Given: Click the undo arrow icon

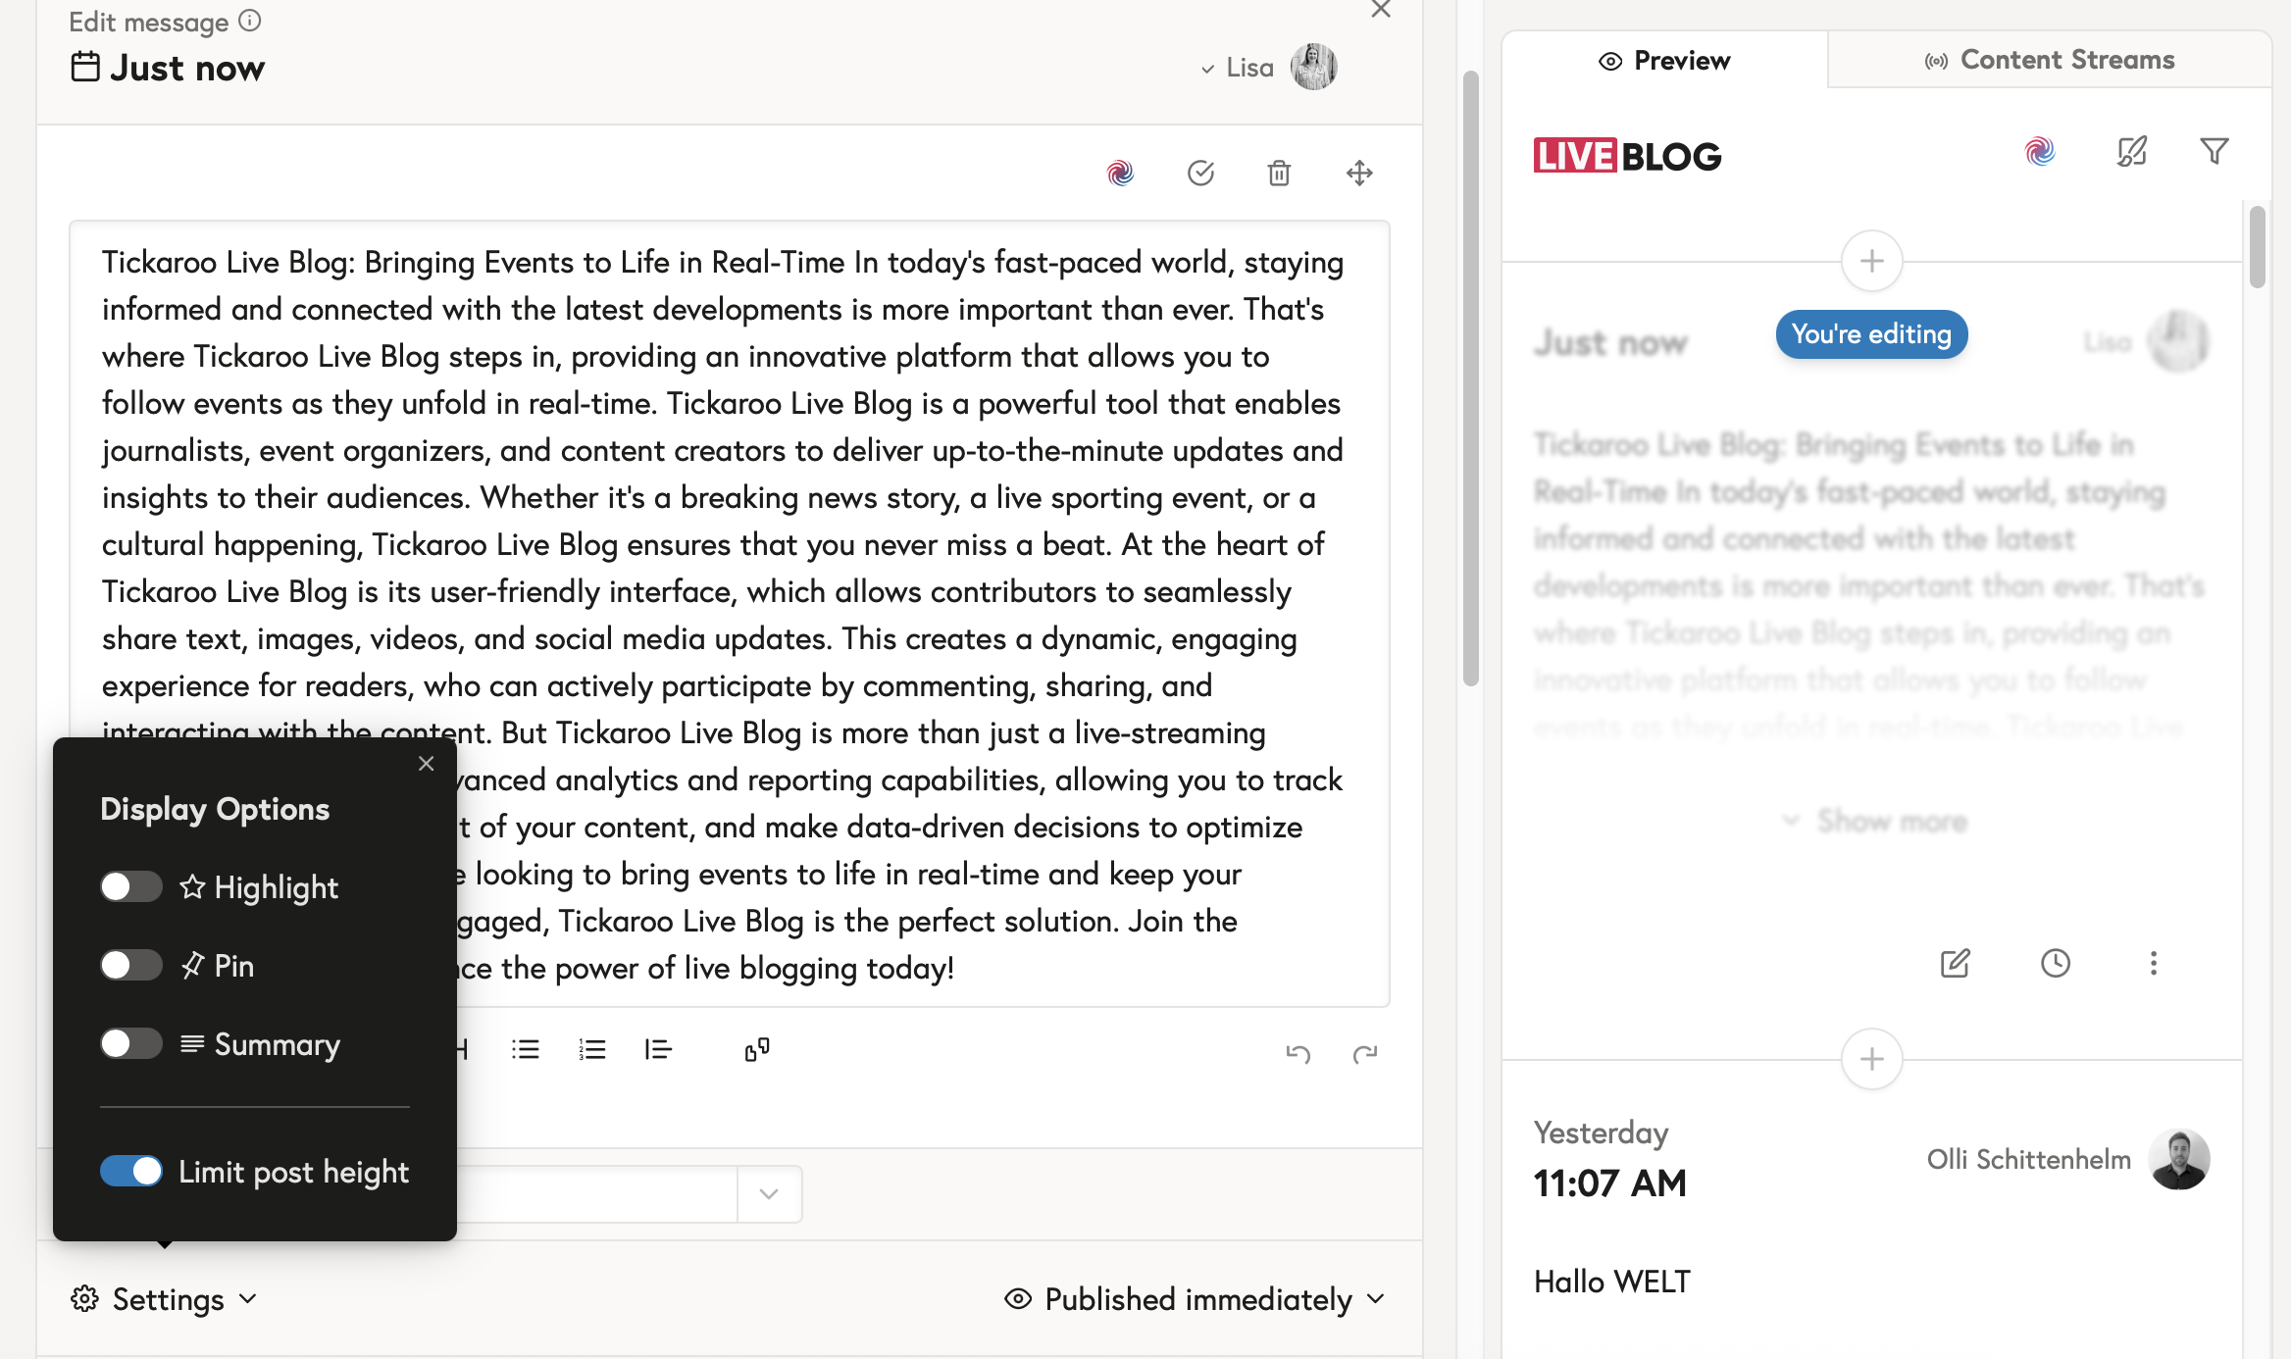Looking at the screenshot, I should (x=1298, y=1054).
